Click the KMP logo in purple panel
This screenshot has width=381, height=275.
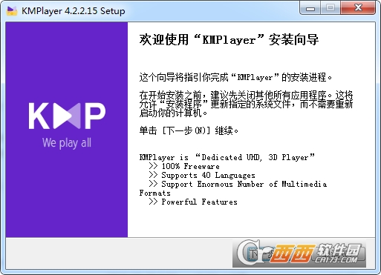click(67, 116)
